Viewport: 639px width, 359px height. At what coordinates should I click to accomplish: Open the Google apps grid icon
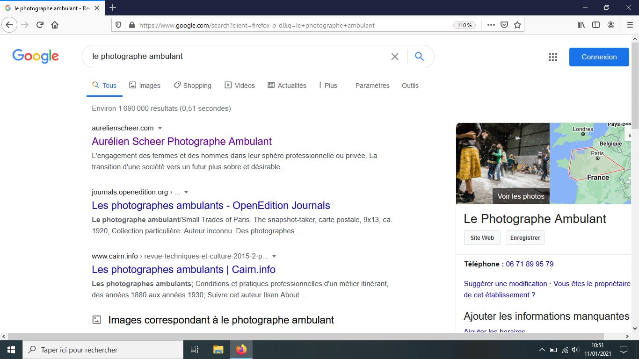click(553, 57)
